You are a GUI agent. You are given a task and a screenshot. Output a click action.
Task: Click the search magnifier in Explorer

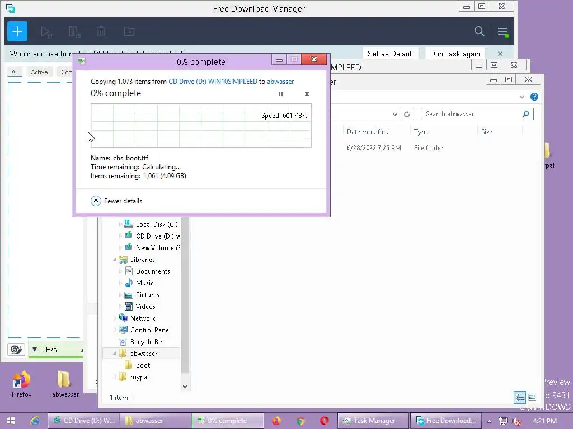tap(525, 114)
